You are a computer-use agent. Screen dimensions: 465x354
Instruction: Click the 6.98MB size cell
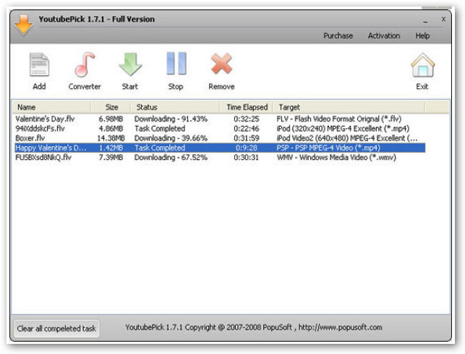click(x=111, y=119)
